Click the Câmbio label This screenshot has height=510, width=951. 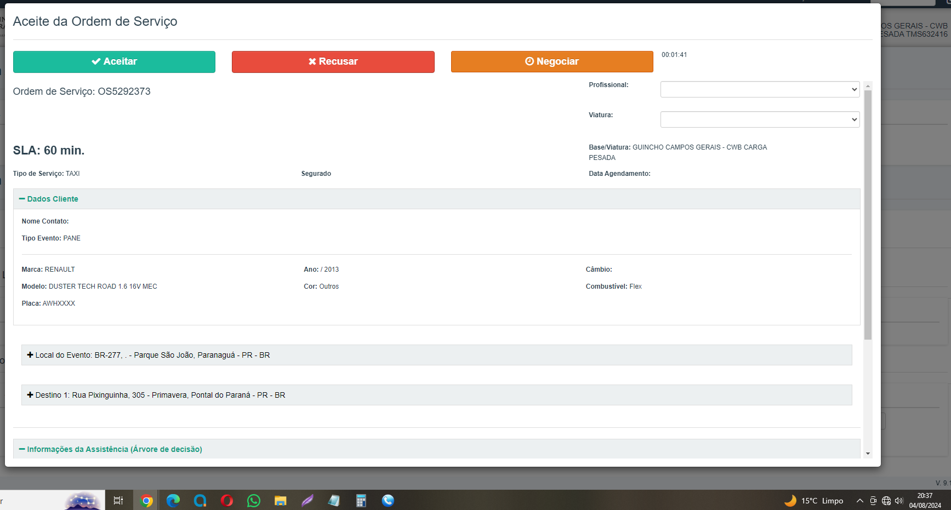coord(599,270)
